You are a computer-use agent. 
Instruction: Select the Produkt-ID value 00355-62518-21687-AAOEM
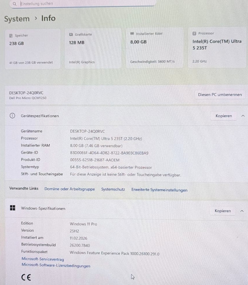click(95, 160)
